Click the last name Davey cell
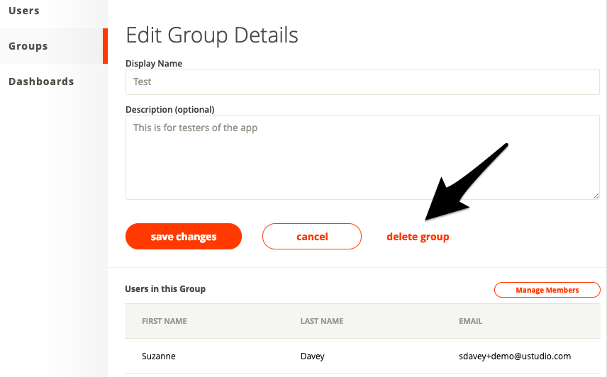The width and height of the screenshot is (607, 377). [314, 356]
